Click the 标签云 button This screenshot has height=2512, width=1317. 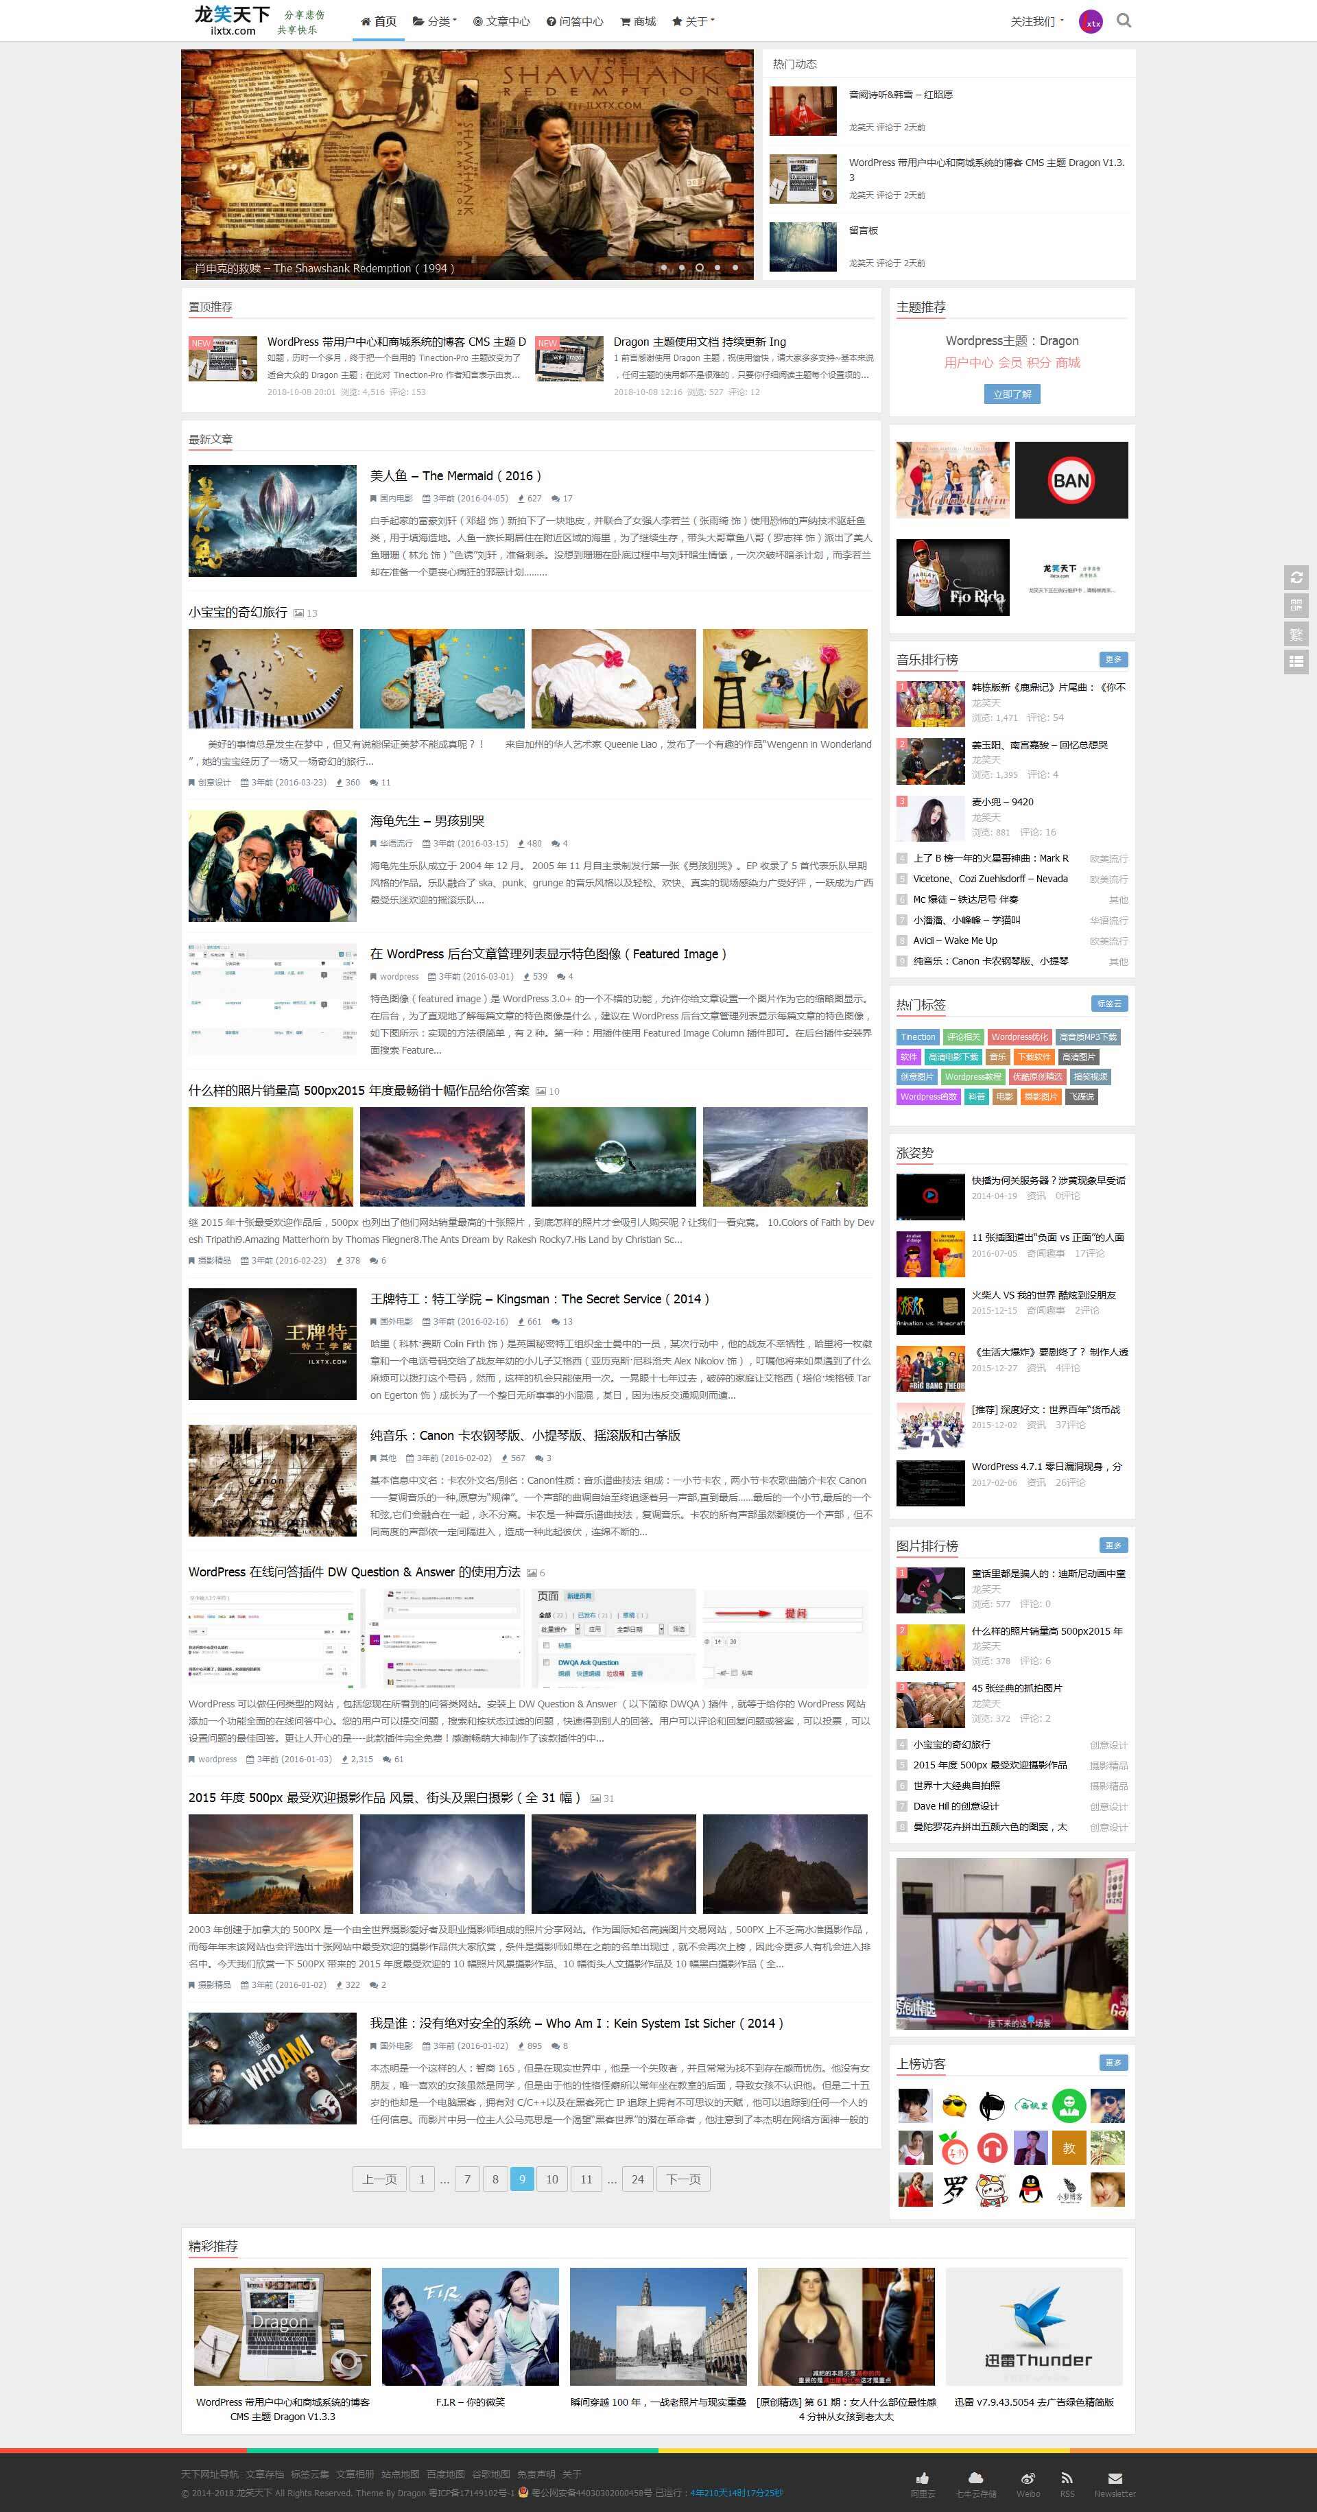click(x=1109, y=1004)
